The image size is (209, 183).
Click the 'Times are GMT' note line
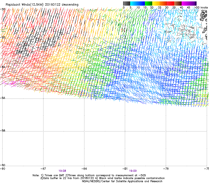click(89, 175)
